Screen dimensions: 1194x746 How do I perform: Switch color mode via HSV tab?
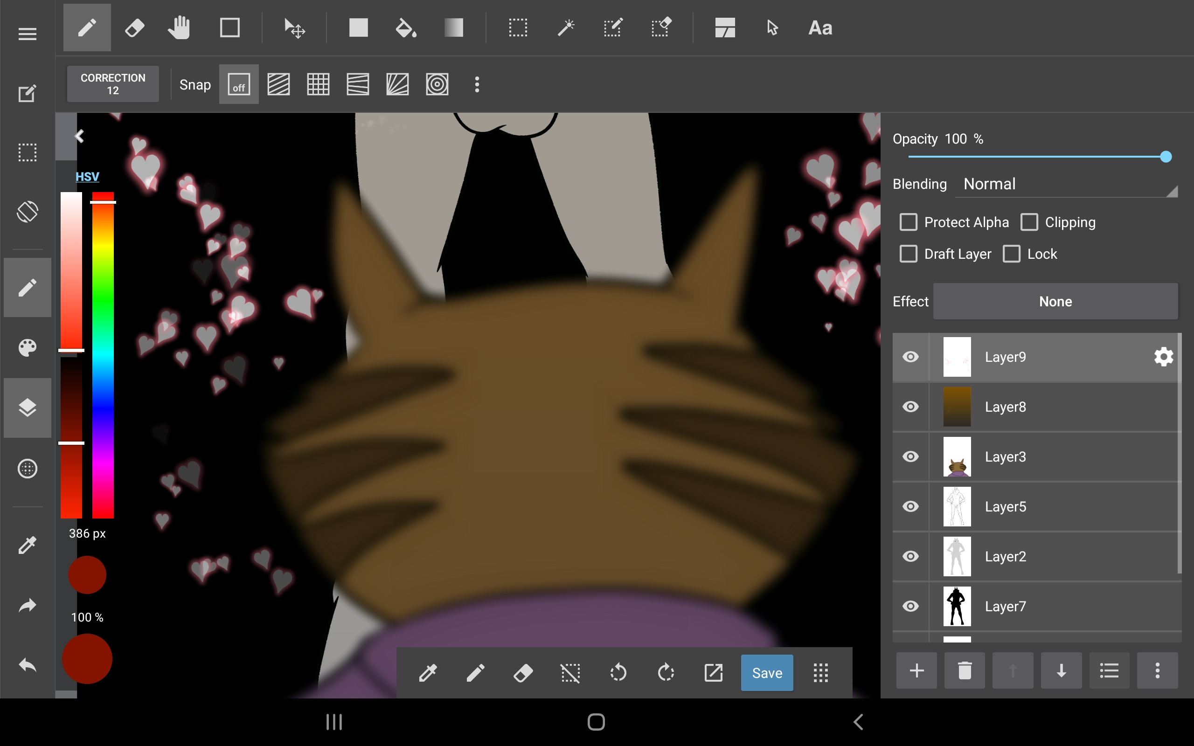(87, 177)
